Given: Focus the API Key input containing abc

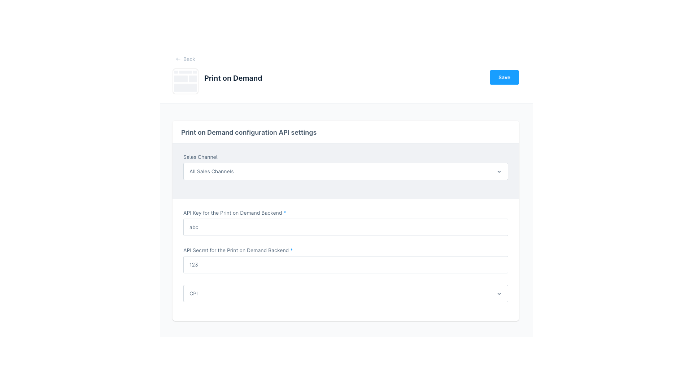Looking at the screenshot, I should [346, 227].
